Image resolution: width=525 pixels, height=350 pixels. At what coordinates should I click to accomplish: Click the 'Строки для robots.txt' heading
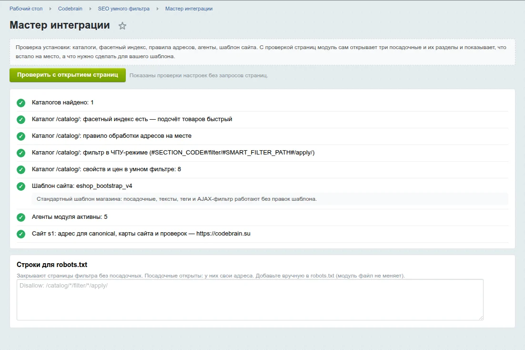point(52,265)
